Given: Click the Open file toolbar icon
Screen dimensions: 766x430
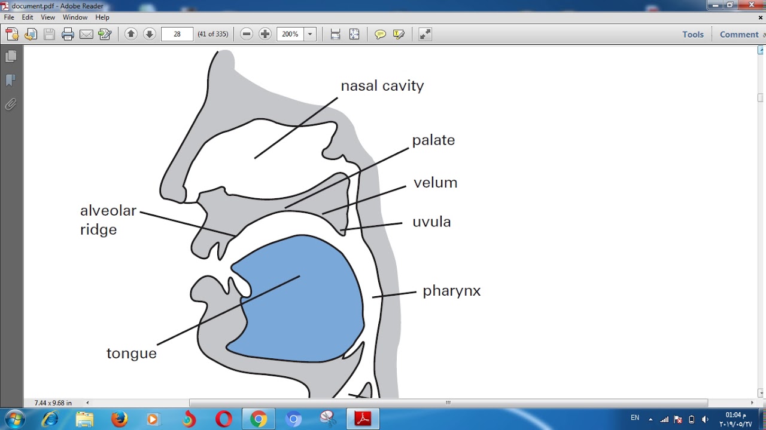Looking at the screenshot, I should (x=31, y=34).
